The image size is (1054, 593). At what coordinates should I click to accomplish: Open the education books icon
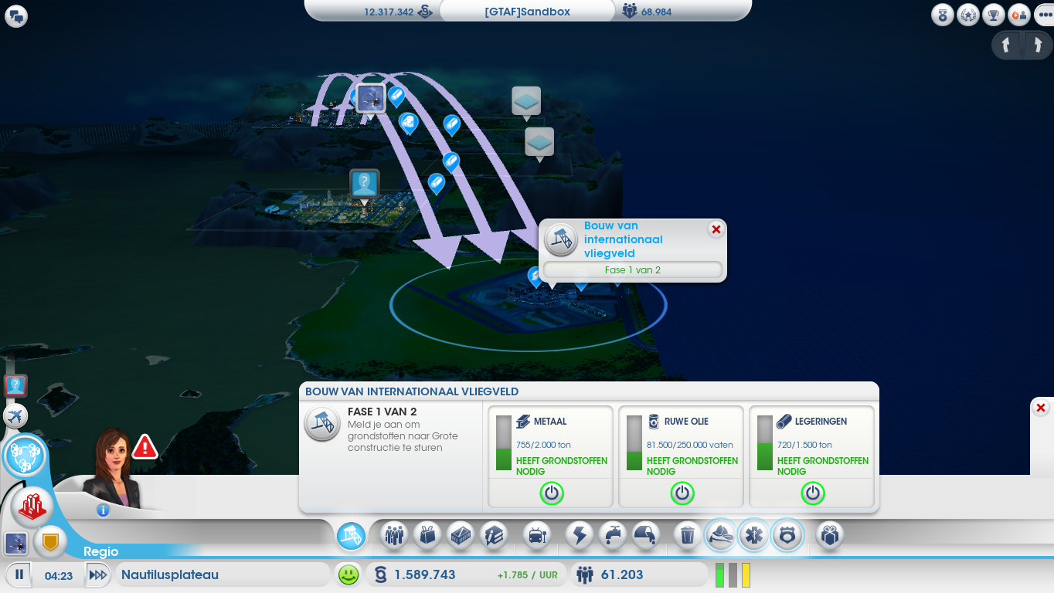pyautogui.click(x=493, y=535)
